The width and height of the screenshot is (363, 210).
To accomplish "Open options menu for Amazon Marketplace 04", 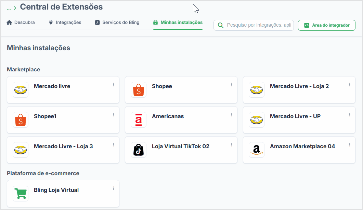I will click(350, 145).
